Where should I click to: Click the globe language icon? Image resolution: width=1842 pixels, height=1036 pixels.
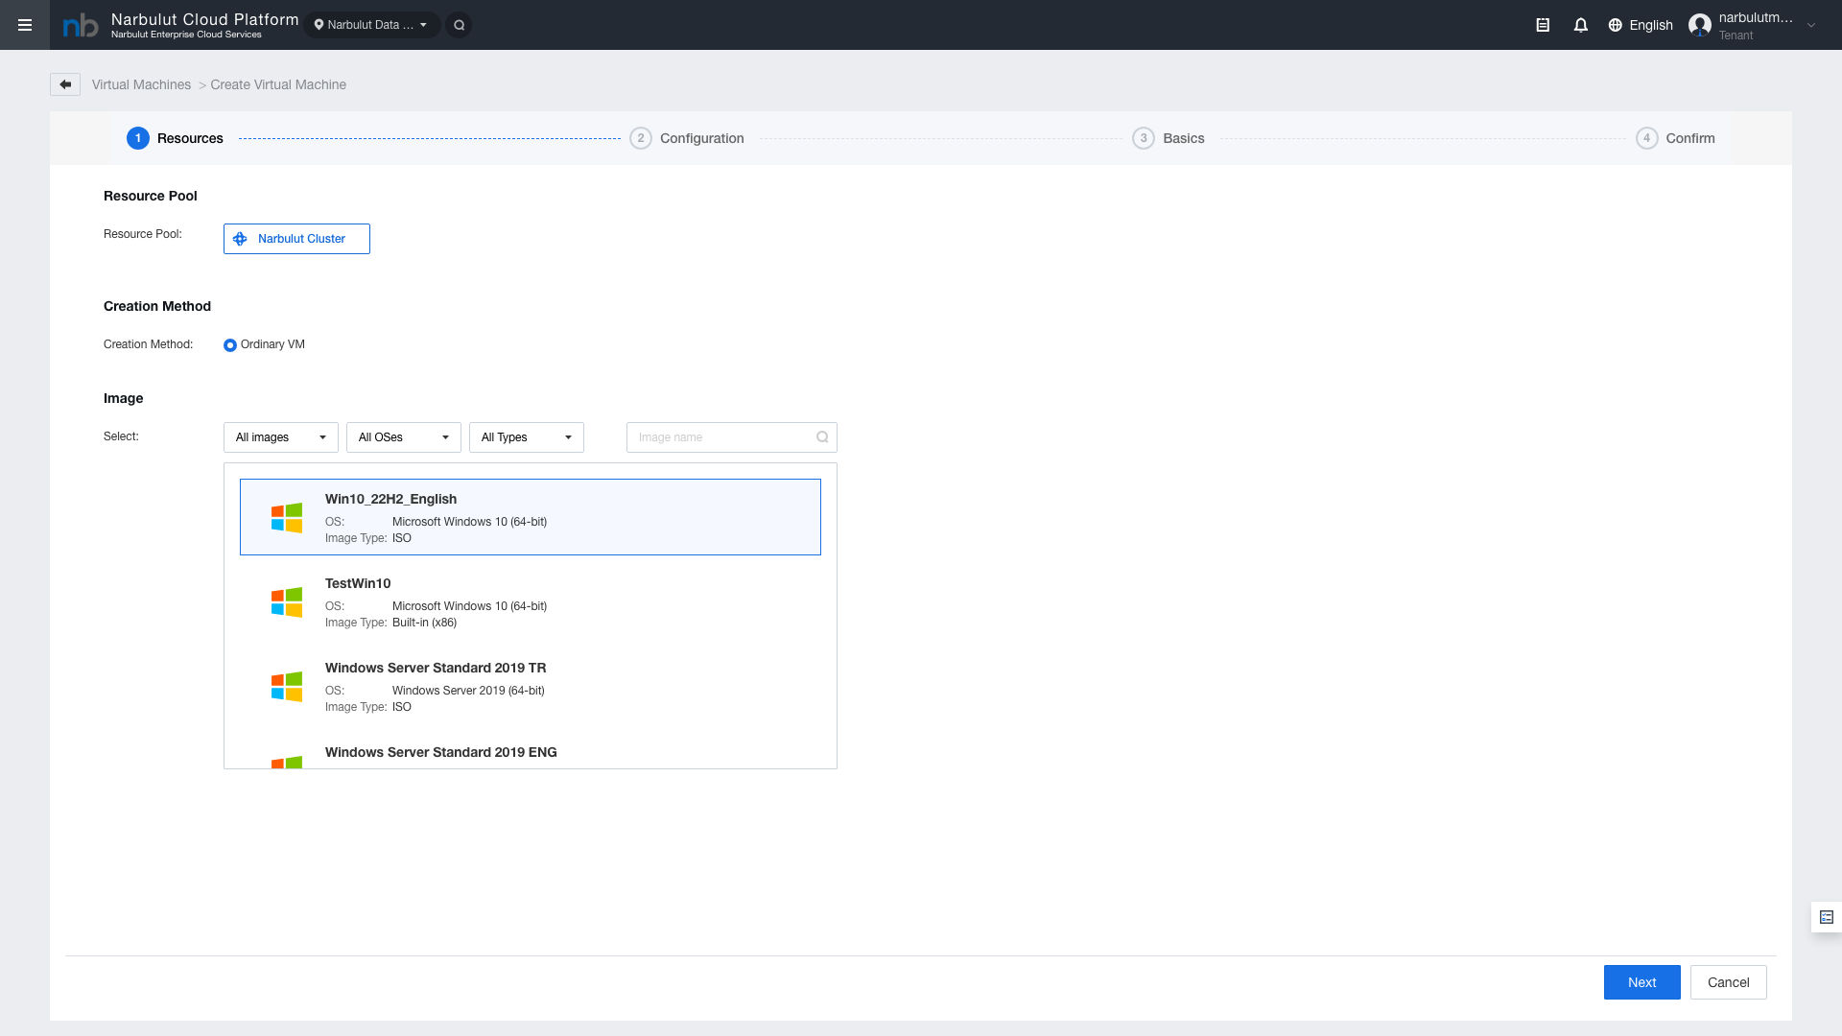pyautogui.click(x=1616, y=25)
